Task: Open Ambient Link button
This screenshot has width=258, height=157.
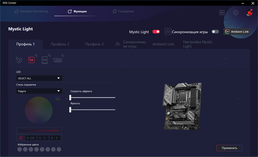Action: click(x=237, y=32)
